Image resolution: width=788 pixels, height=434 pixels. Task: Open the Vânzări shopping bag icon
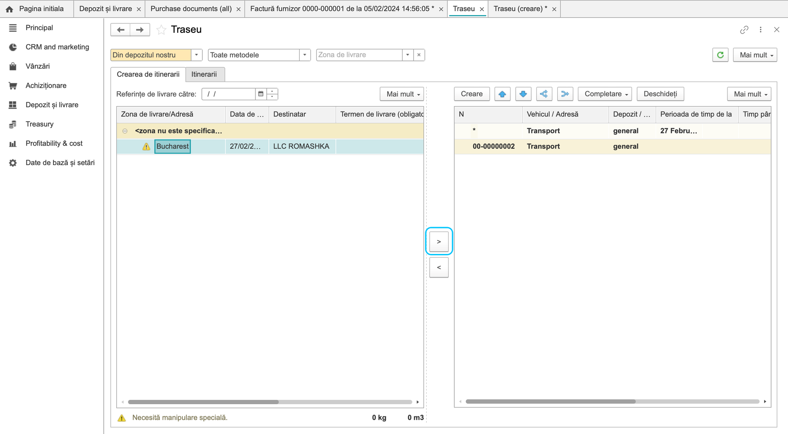pos(13,66)
